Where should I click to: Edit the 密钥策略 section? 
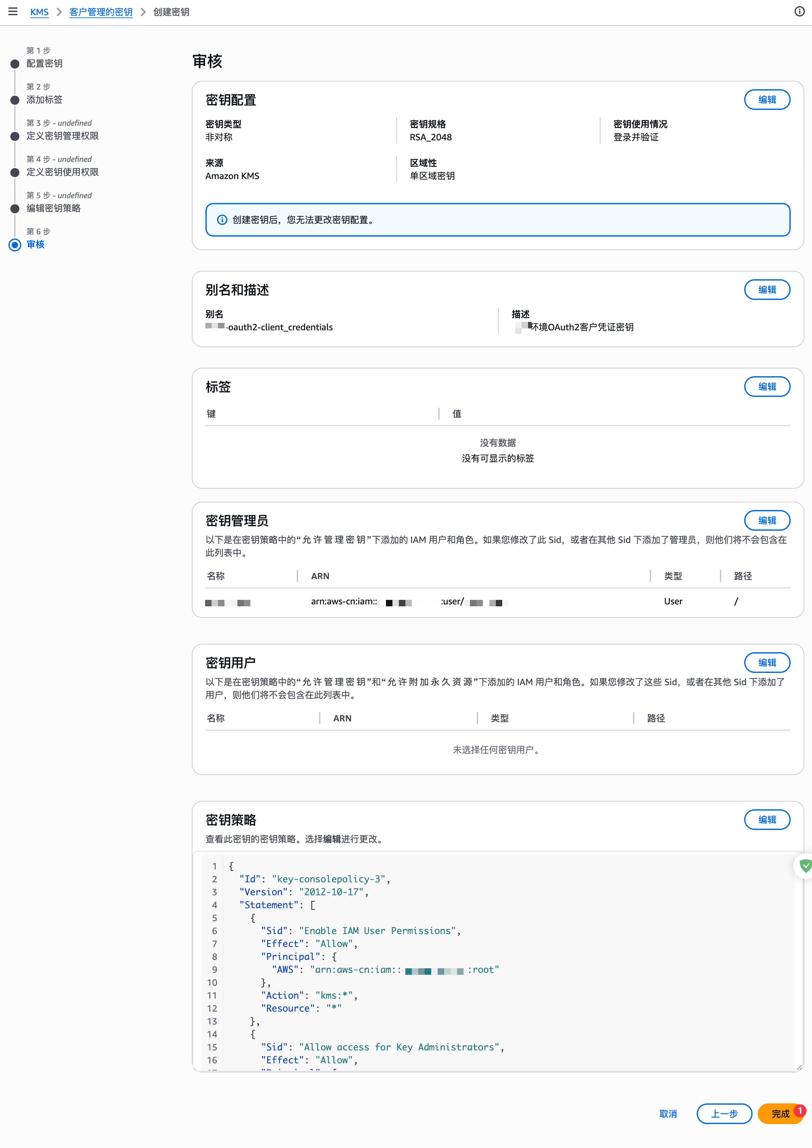[767, 820]
